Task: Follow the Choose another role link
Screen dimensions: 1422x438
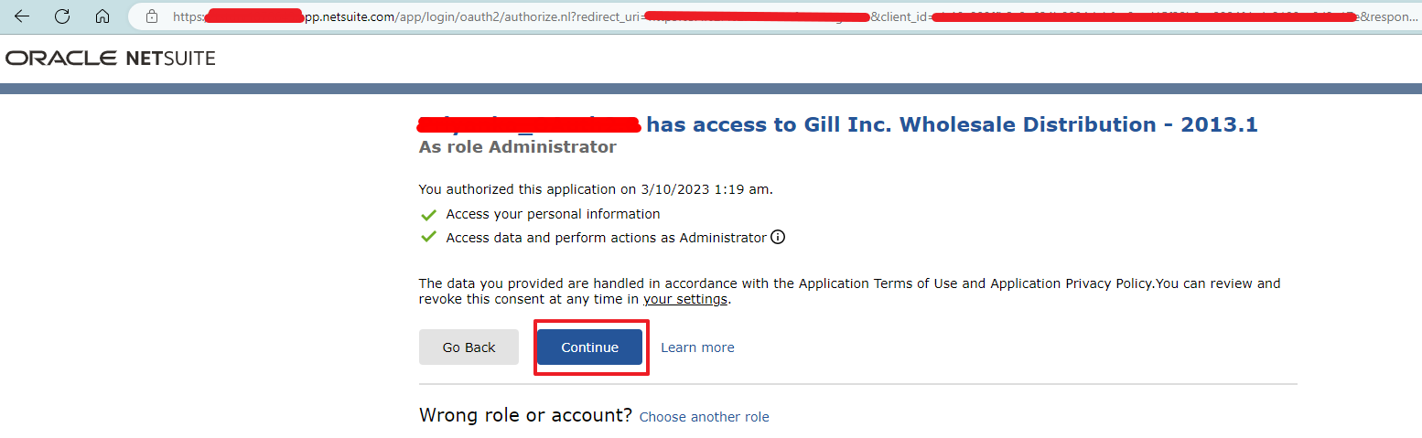Action: 704,417
